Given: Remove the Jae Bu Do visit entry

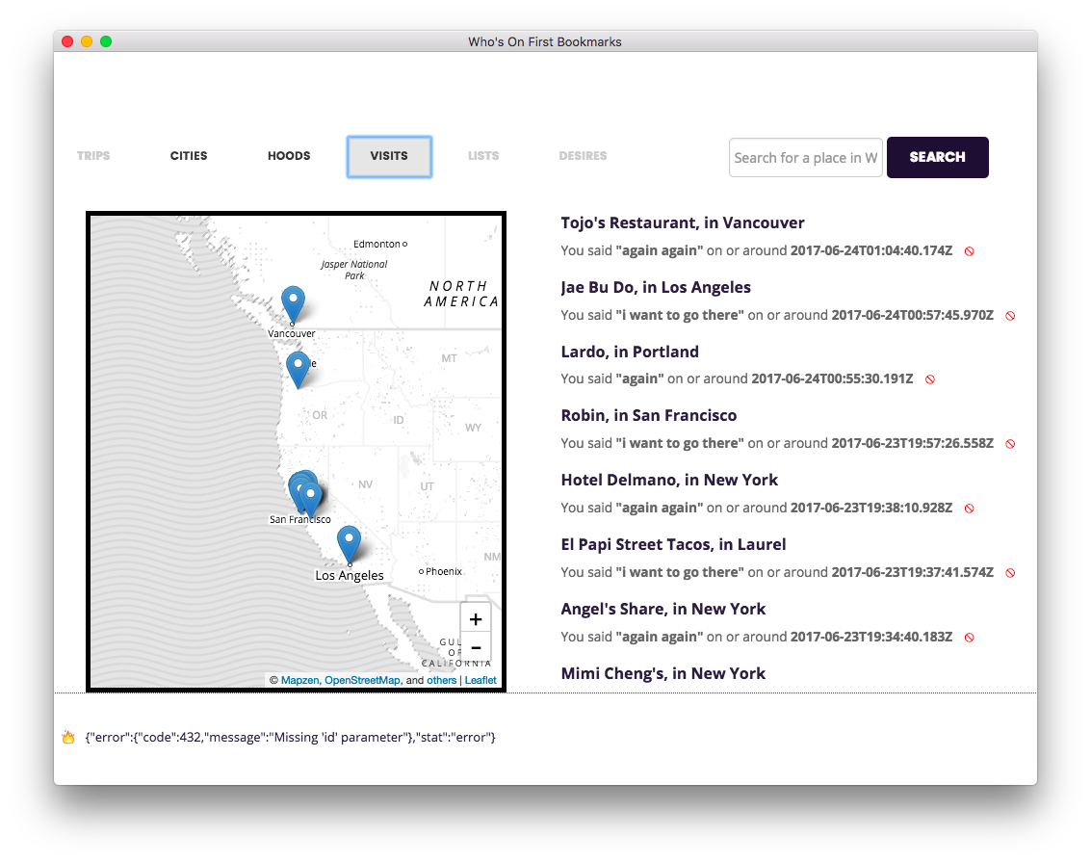Looking at the screenshot, I should [1010, 316].
